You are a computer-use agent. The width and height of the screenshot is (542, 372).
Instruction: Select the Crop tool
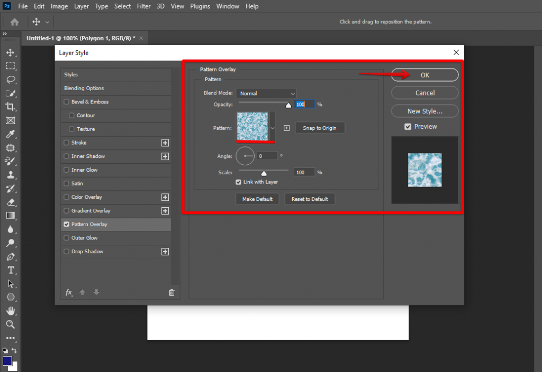[x=11, y=107]
